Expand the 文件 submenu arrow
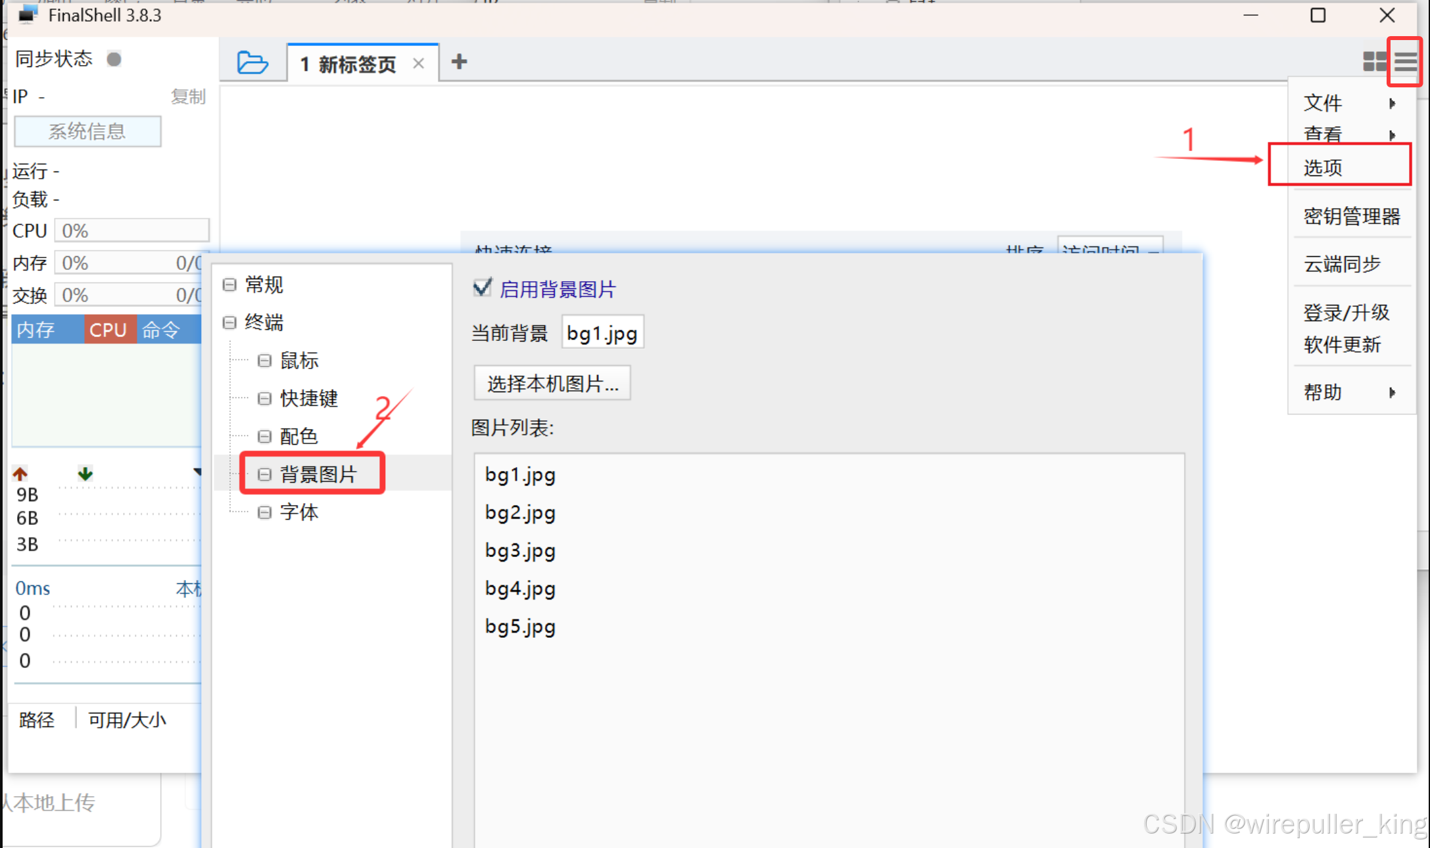The height and width of the screenshot is (848, 1430). (1392, 103)
